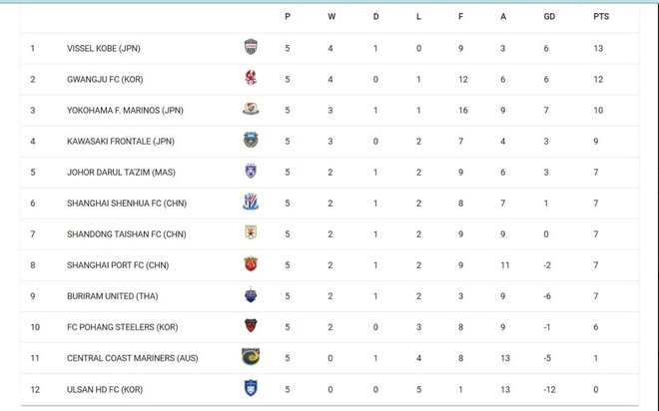Screen dimensions: 659x411
Task: Click the P played column header
Action: pos(288,17)
